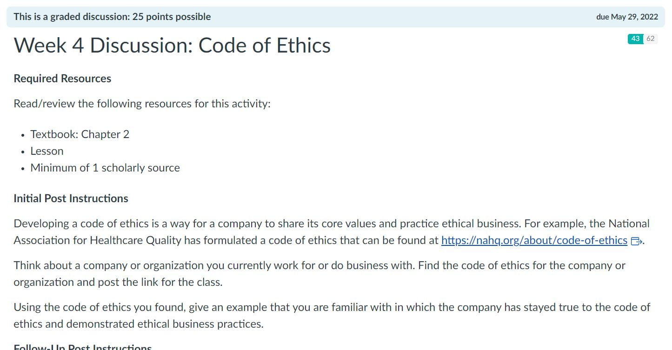Click the Week 4 Discussion: Code of Ethics title
Image resolution: width=672 pixels, height=350 pixels.
coord(172,46)
